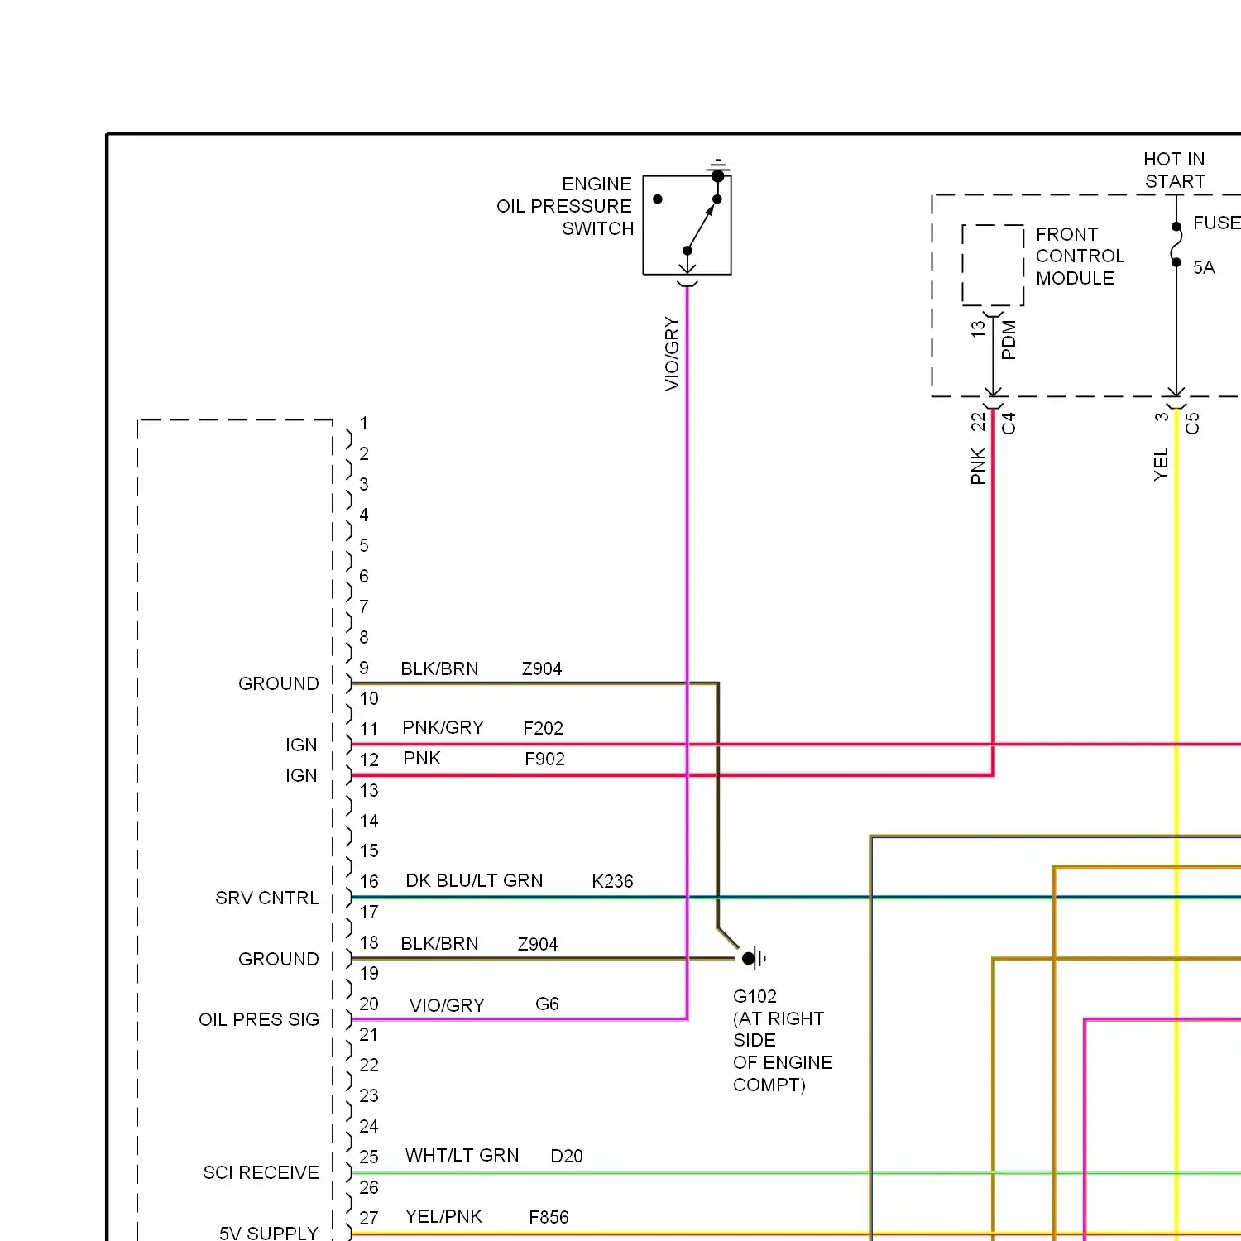Image resolution: width=1241 pixels, height=1241 pixels.
Task: Click the BLK/BRN label on pin 9
Action: pyautogui.click(x=439, y=668)
